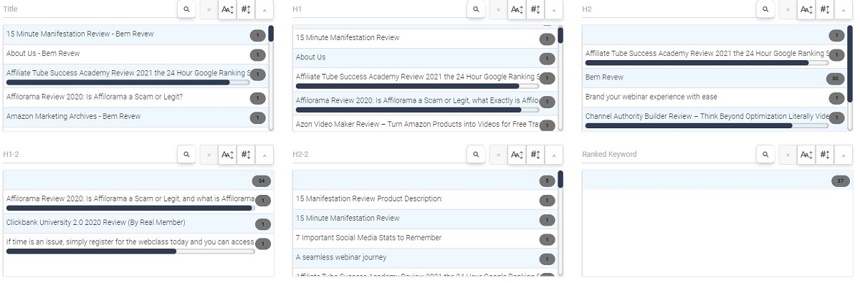Click the bar under 'If time is an issue' row
Image resolution: width=860 pixels, height=283 pixels.
[130, 251]
